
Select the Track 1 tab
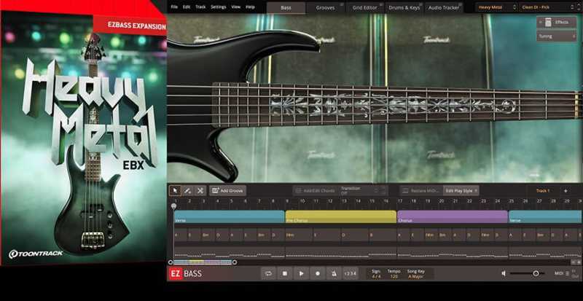(x=542, y=190)
